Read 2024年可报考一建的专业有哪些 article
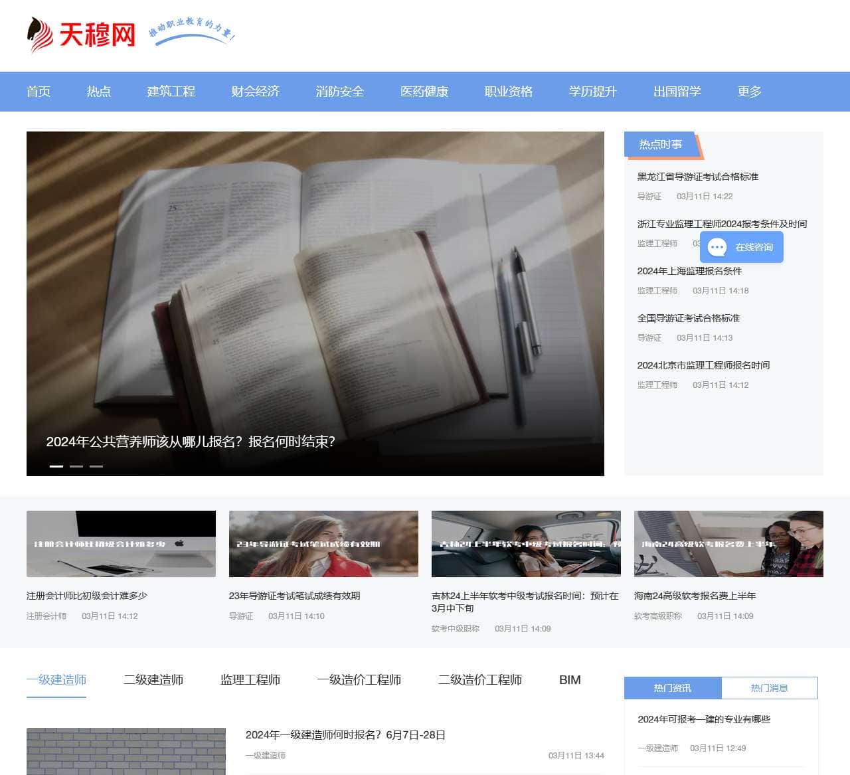Viewport: 850px width, 775px height. (x=704, y=719)
